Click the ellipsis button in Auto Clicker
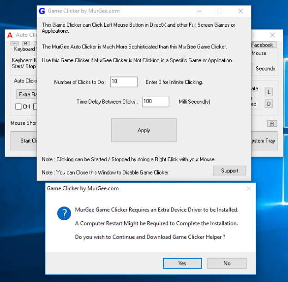 pos(14,43)
